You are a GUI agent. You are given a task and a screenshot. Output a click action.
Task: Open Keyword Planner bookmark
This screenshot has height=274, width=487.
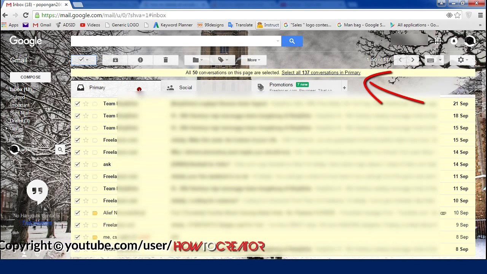pos(173,25)
